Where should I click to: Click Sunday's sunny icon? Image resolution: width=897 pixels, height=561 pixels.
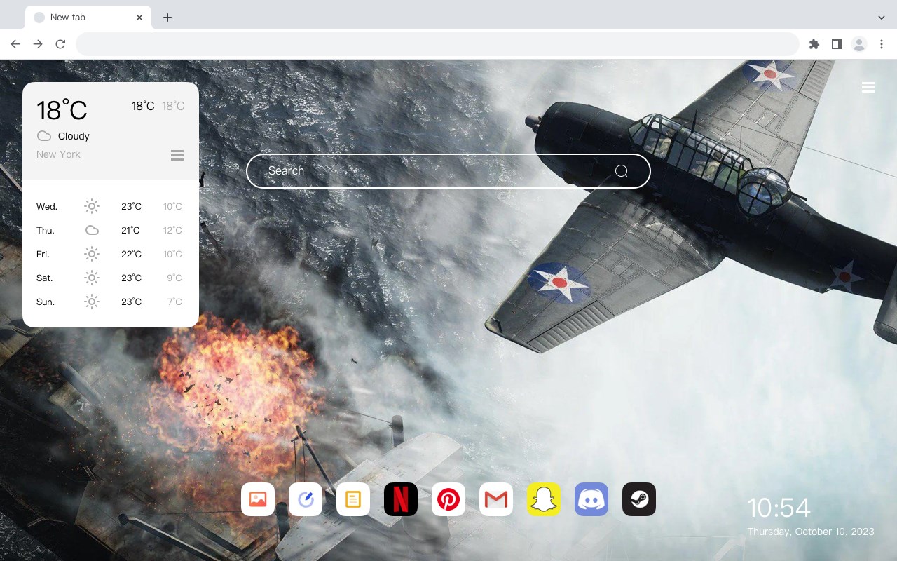click(x=92, y=302)
